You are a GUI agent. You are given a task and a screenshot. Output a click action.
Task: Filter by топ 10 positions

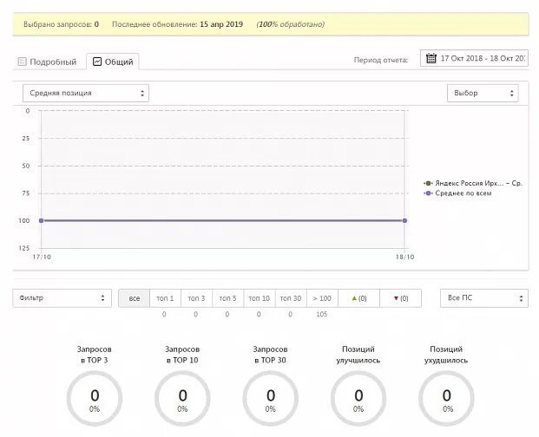(259, 298)
